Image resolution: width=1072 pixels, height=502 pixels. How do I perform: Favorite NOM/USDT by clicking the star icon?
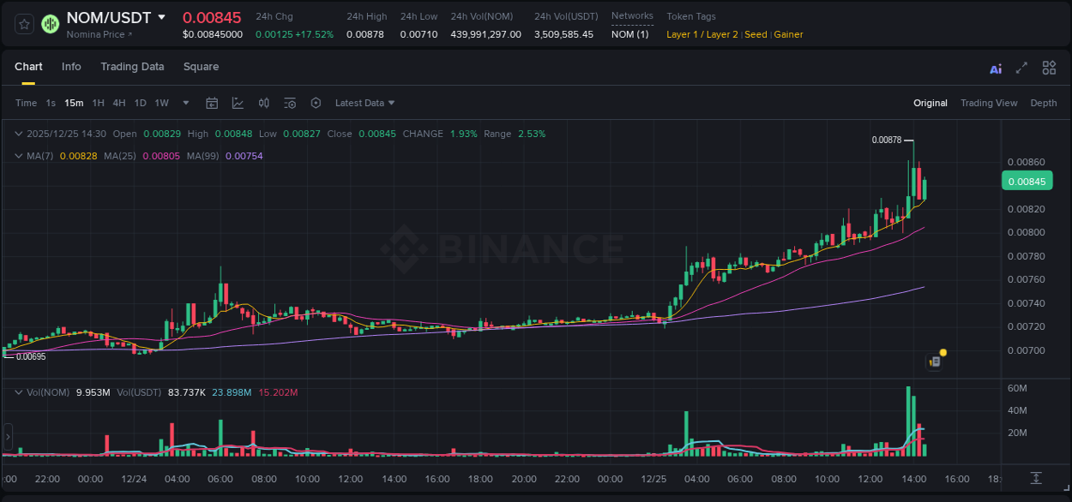click(x=23, y=24)
